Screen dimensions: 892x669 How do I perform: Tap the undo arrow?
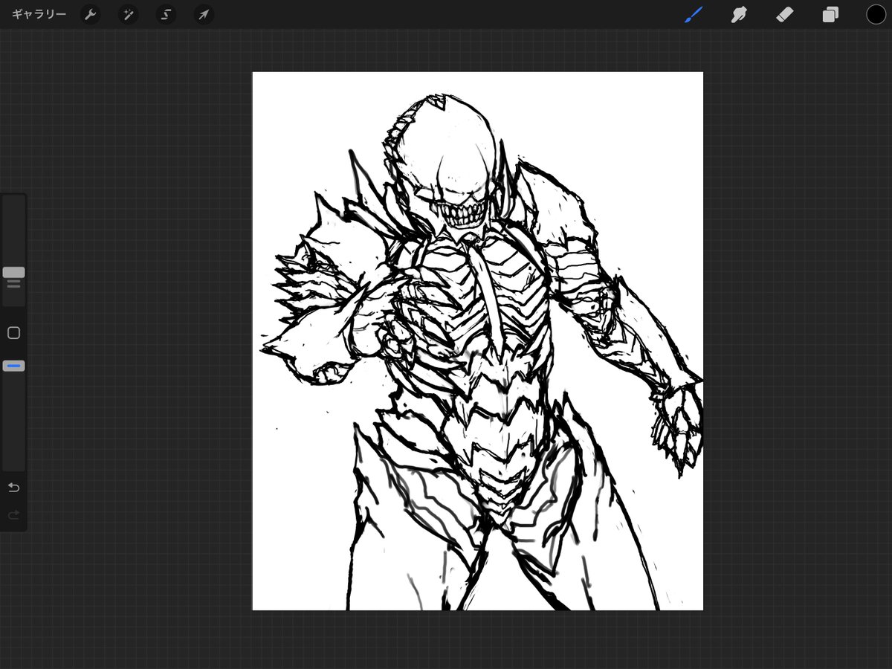tap(13, 487)
